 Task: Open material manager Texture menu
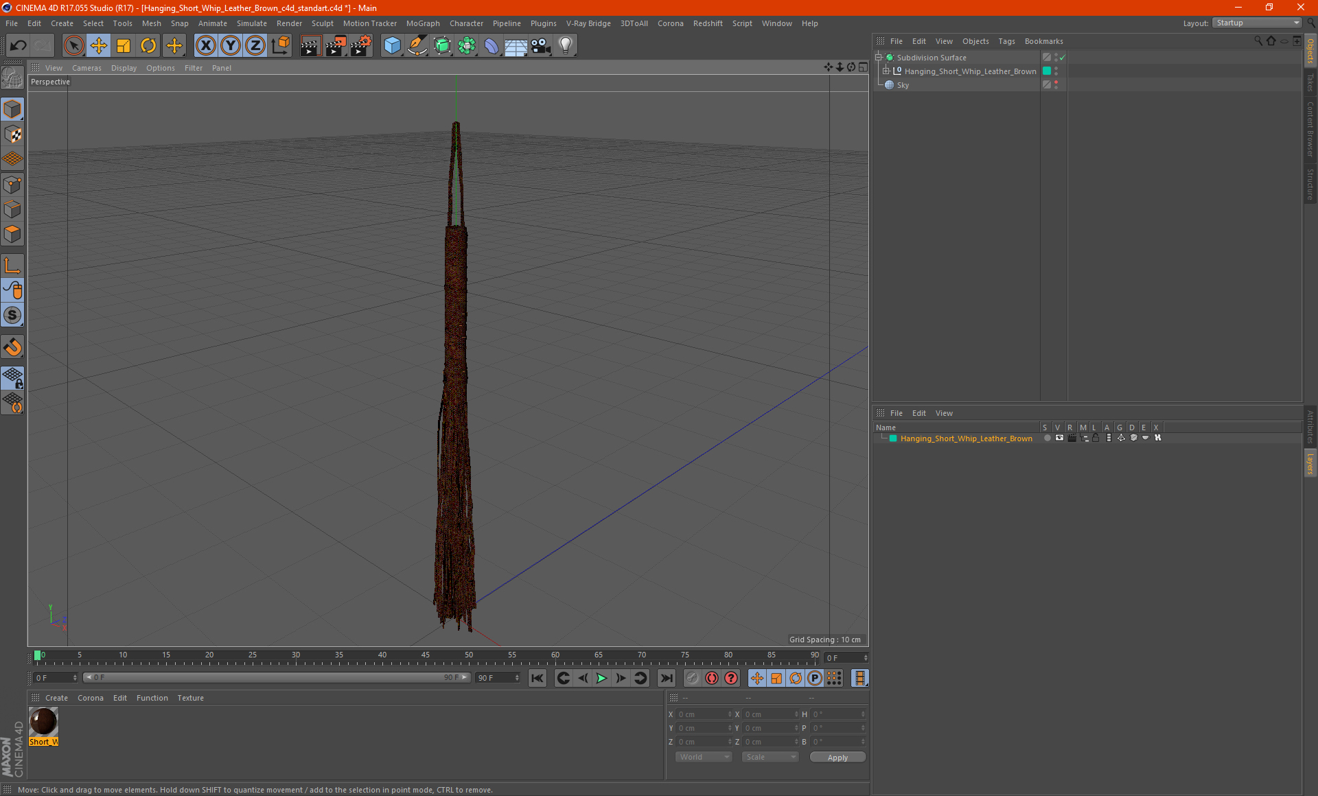190,698
